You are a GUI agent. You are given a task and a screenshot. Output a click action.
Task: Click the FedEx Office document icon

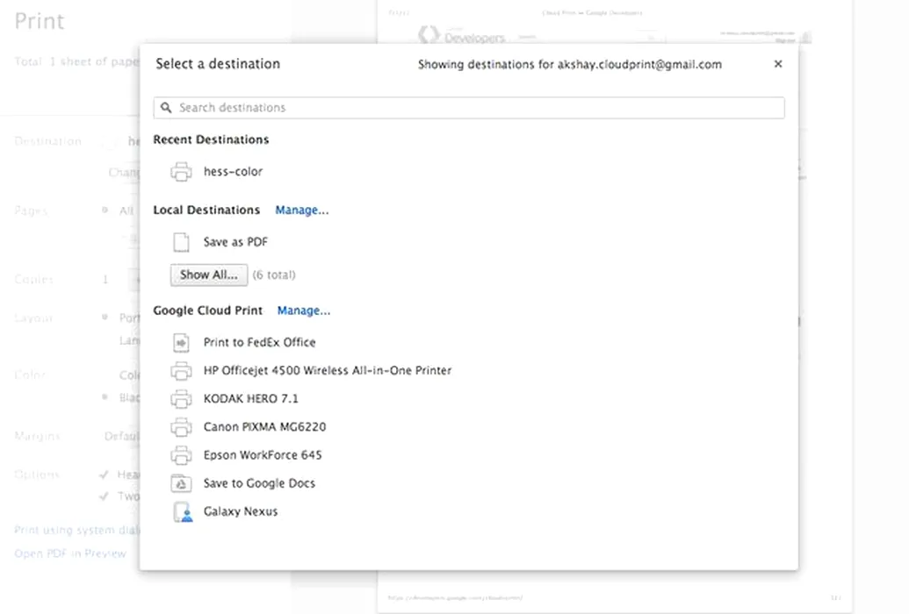coord(181,342)
